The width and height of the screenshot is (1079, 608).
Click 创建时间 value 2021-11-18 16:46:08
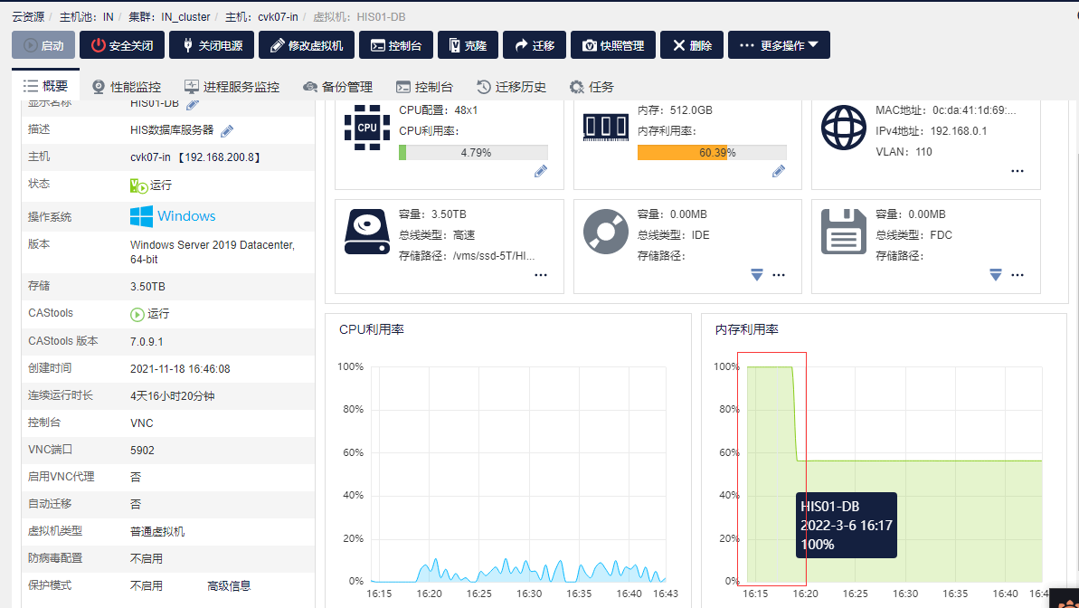(180, 369)
